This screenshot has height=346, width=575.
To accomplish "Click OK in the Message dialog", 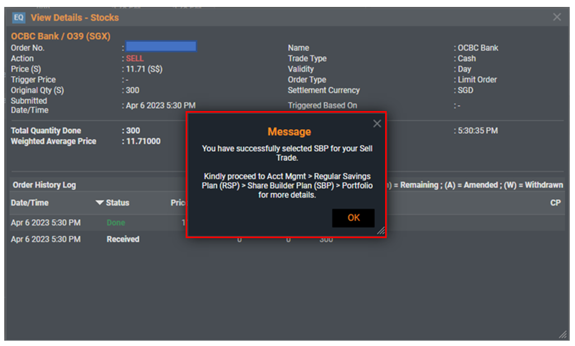I will pyautogui.click(x=353, y=218).
